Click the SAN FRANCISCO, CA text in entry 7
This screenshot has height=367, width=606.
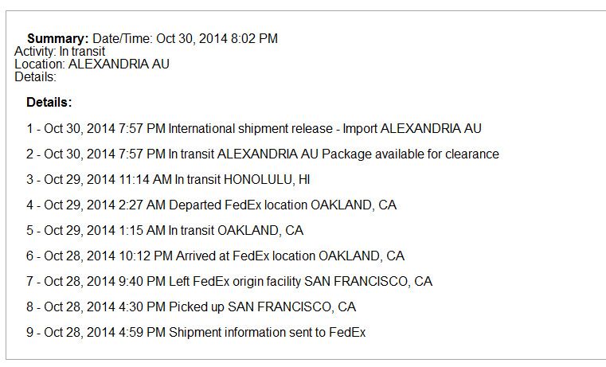[x=369, y=281]
